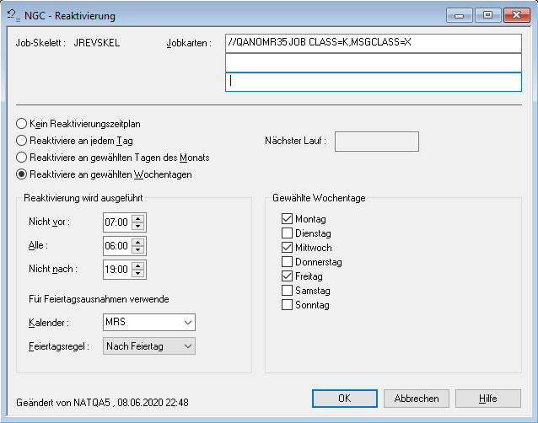
Task: Increase the 'Alle' interval value
Action: (138, 242)
